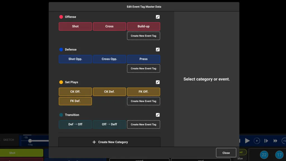Edit the Set Plays category pencil icon
This screenshot has width=286, height=161.
[158, 82]
